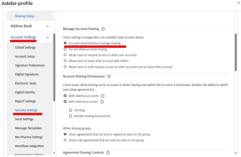Open Global Settings page
241x157 pixels.
(25, 48)
